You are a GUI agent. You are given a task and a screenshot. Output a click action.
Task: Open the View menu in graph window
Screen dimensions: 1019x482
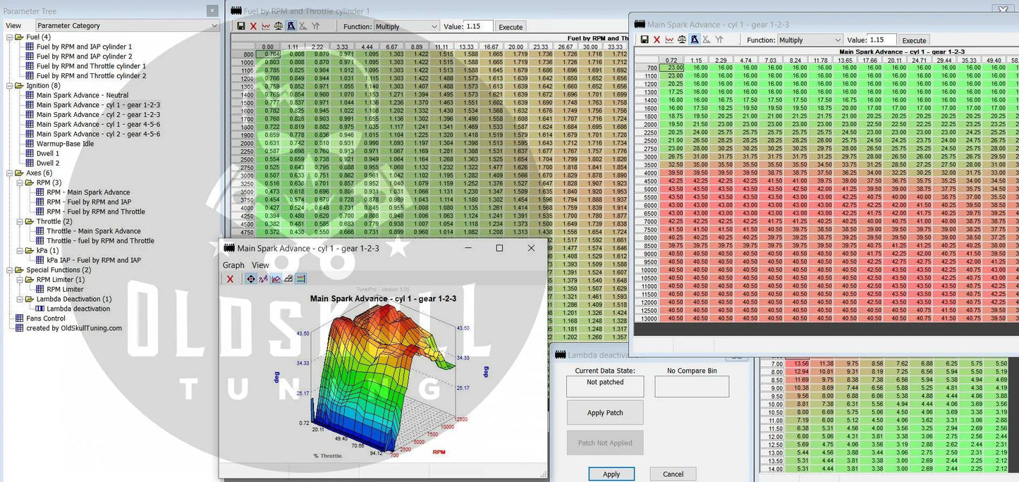click(260, 265)
